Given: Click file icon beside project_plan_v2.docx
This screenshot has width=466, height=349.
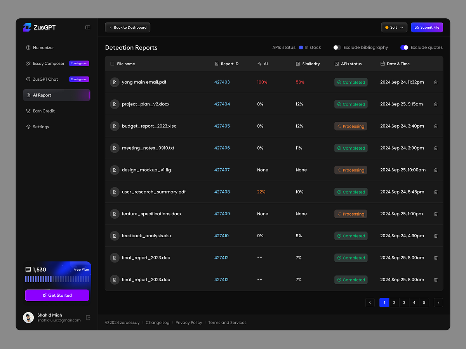Looking at the screenshot, I should pyautogui.click(x=115, y=104).
